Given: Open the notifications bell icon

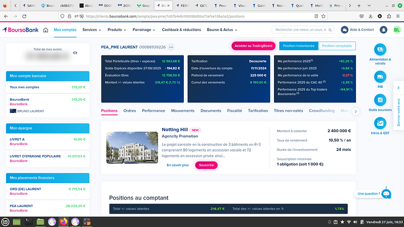Looking at the screenshot, I should [x=384, y=30].
